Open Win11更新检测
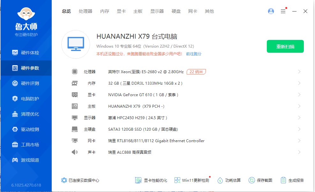The height and width of the screenshot is (192, 315). point(192,180)
